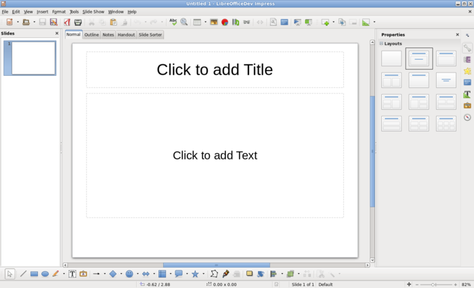Screen dimensions: 474x288
Task: Export directly as PDF
Action: coord(67,22)
